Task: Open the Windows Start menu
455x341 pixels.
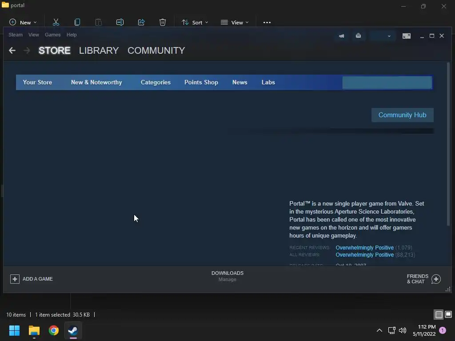Action: pos(14,330)
